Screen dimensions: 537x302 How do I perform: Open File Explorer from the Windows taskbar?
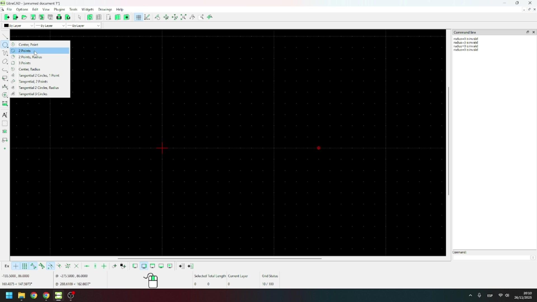22,296
